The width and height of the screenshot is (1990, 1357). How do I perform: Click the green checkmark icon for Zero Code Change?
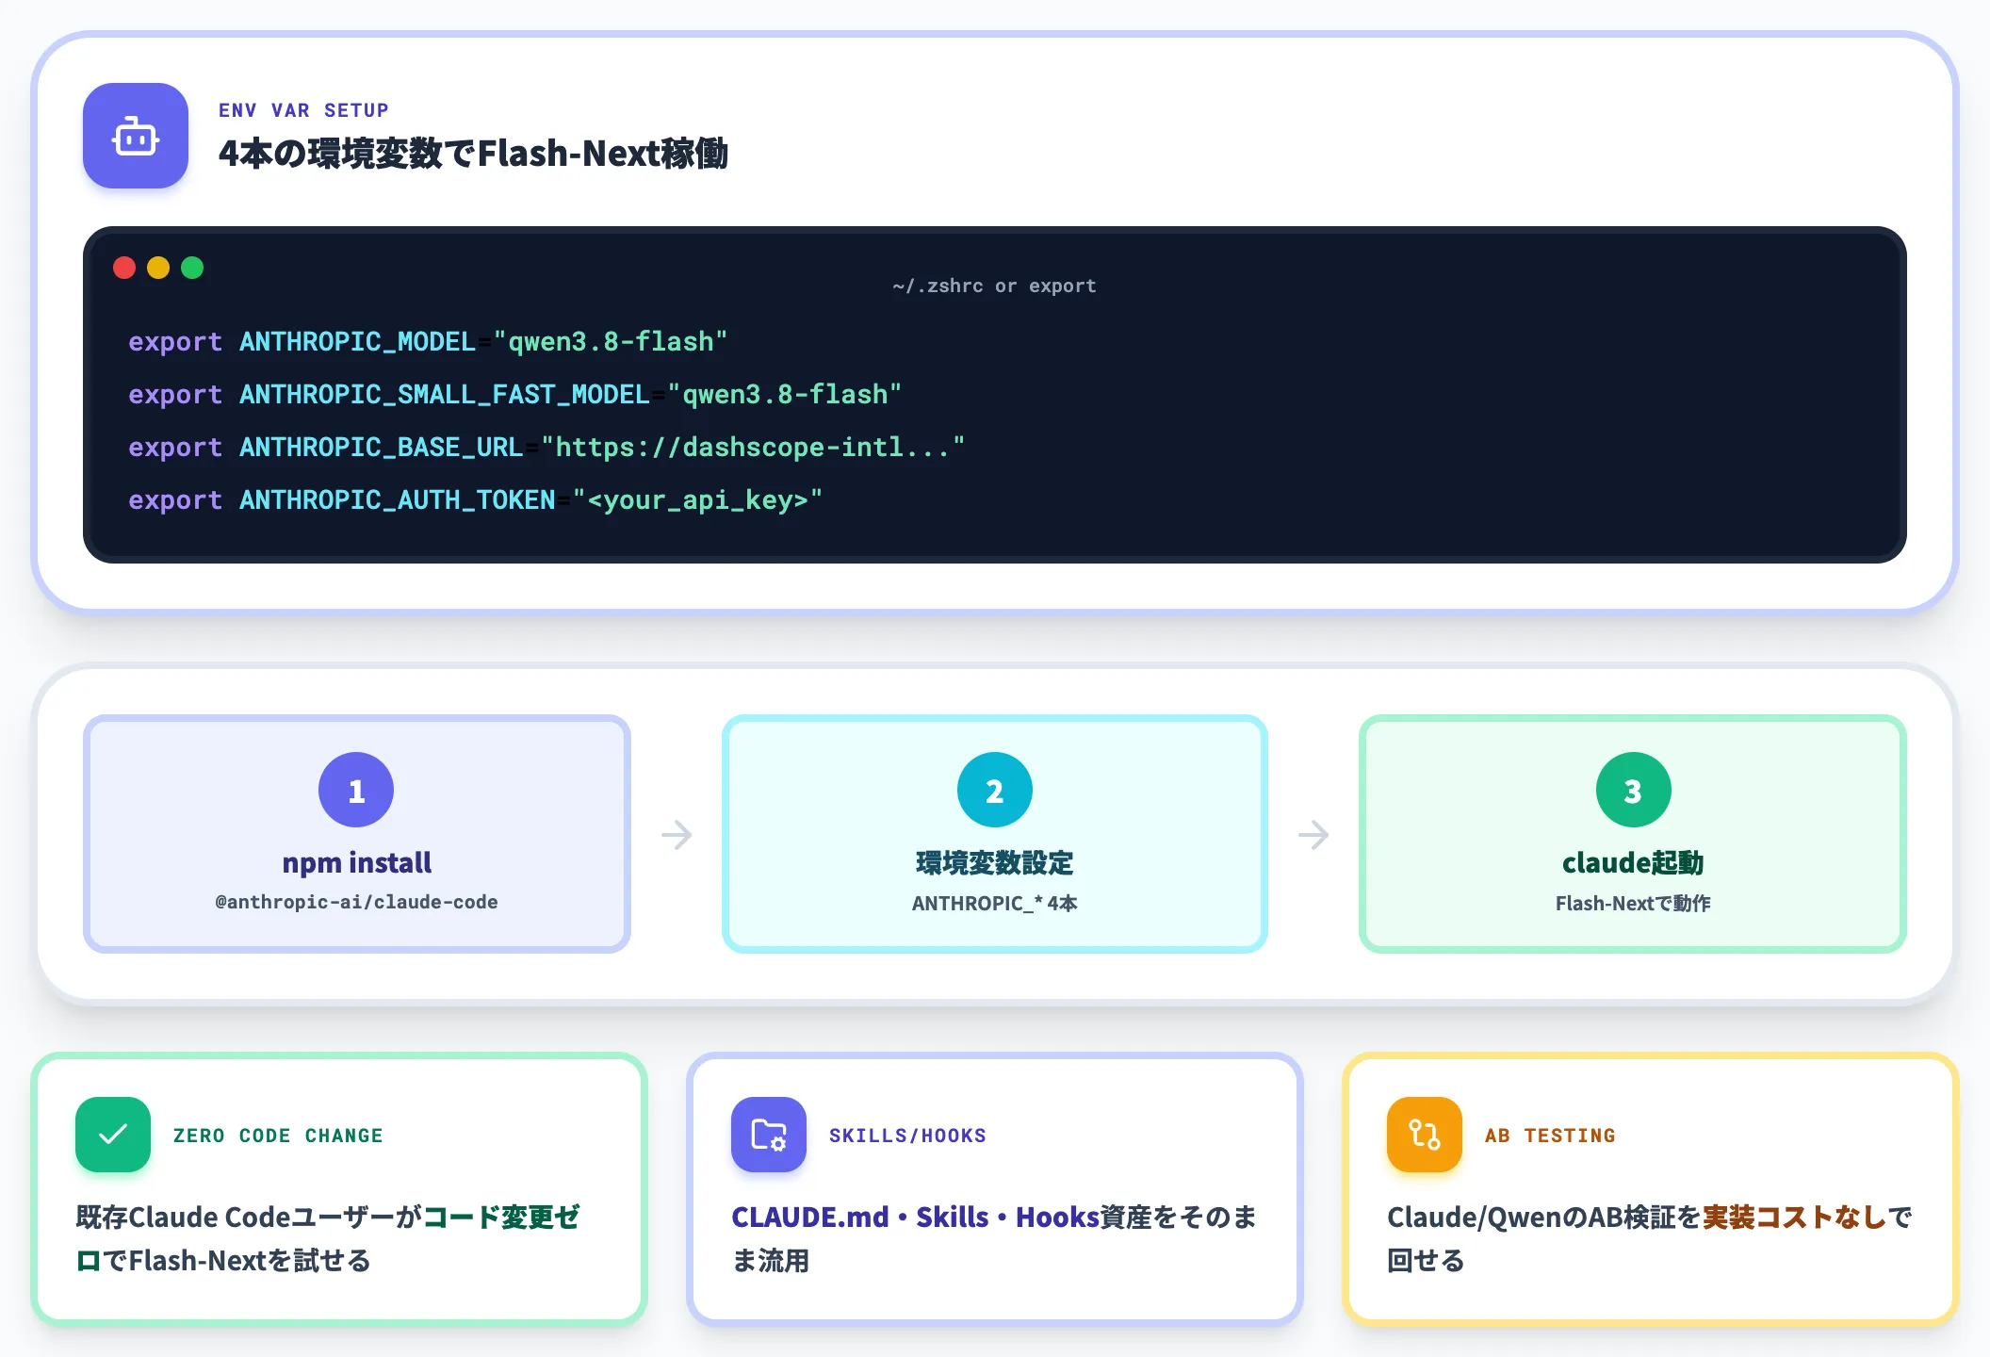coord(113,1135)
